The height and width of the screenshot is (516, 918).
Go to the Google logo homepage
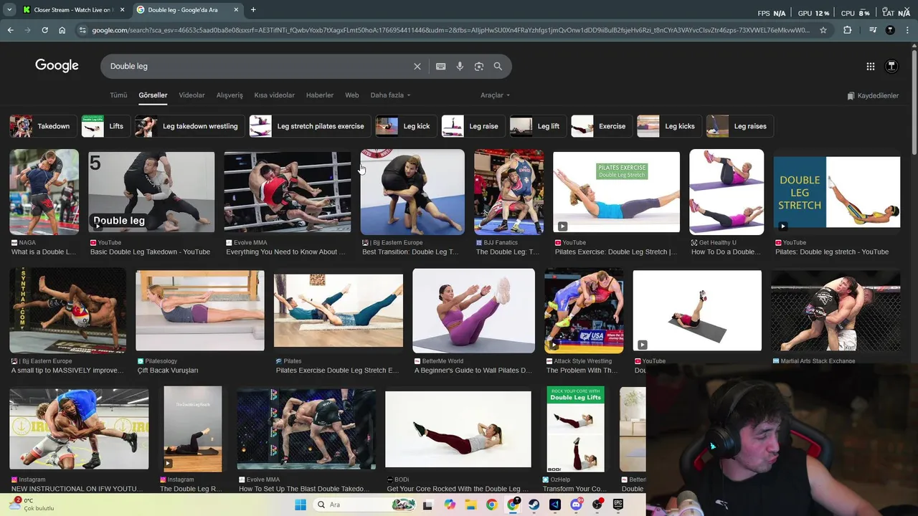(57, 66)
